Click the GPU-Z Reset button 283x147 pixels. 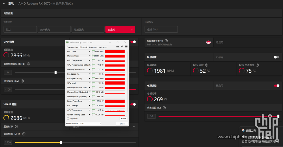coord(124,118)
